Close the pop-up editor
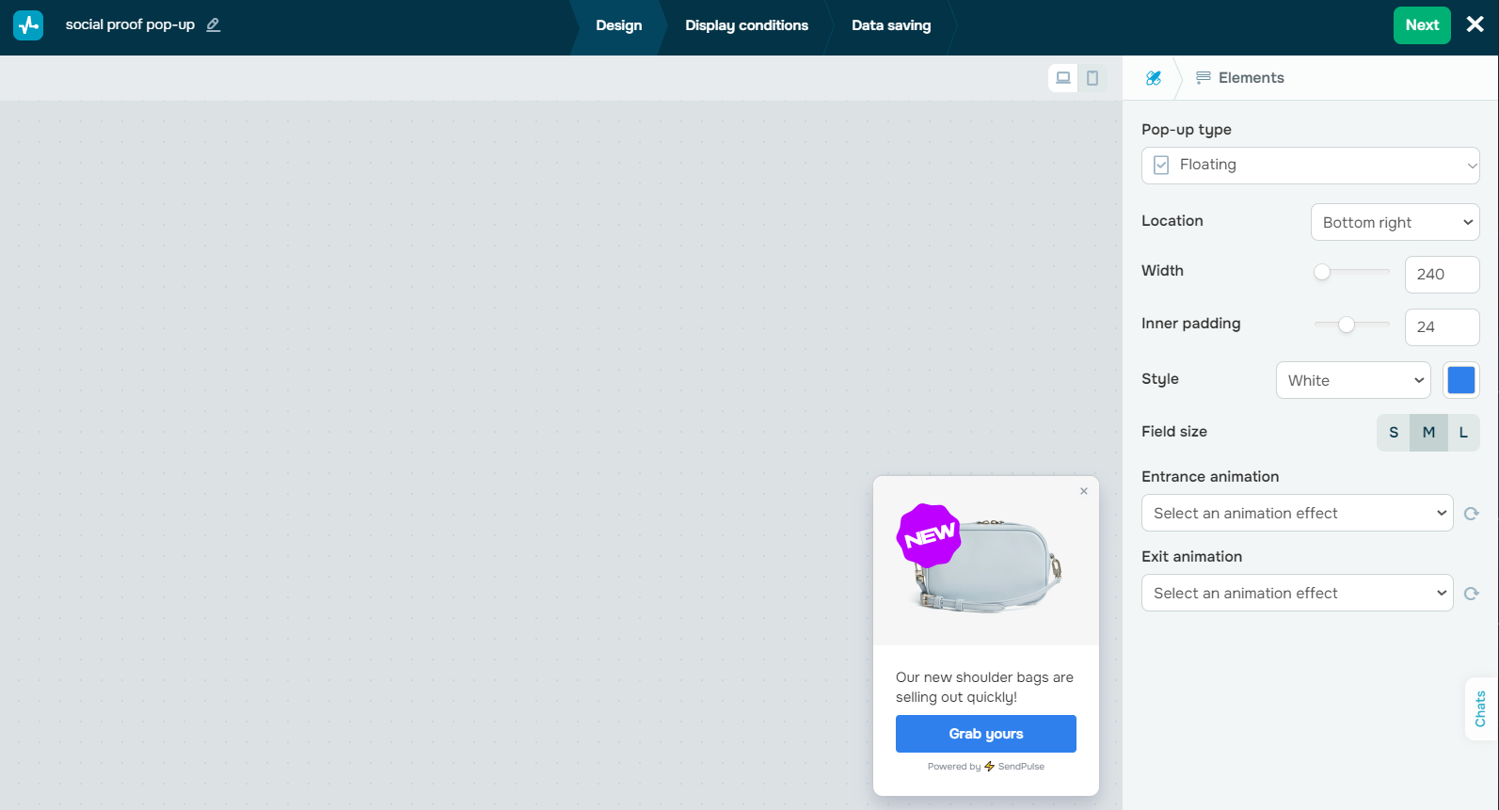The image size is (1499, 810). pyautogui.click(x=1475, y=24)
